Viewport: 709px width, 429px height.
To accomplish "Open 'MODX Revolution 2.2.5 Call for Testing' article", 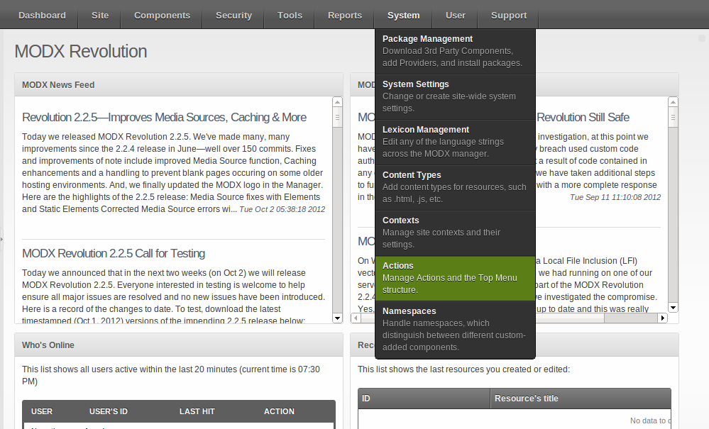I will click(114, 253).
